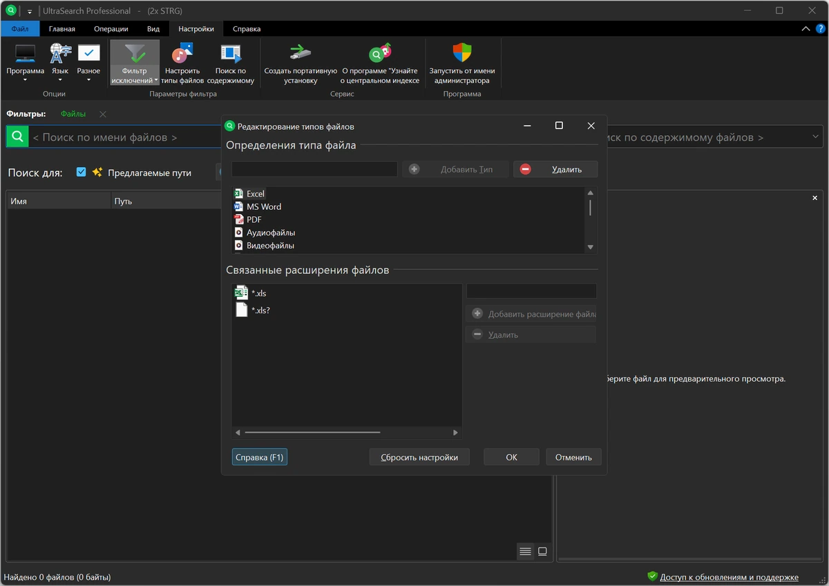Screen dimensions: 829x586
Task: Open Доступ к обновлениям и поддержке link
Action: tap(729, 577)
